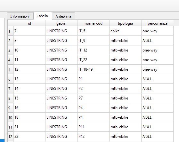Click the IT_22 cell
The height and width of the screenshot is (142, 179).
pos(94,60)
